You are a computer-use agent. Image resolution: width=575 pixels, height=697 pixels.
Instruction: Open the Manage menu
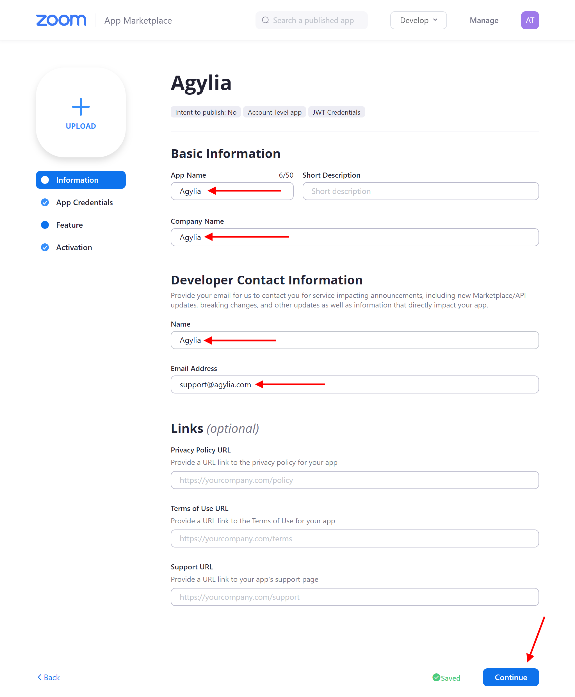tap(484, 20)
